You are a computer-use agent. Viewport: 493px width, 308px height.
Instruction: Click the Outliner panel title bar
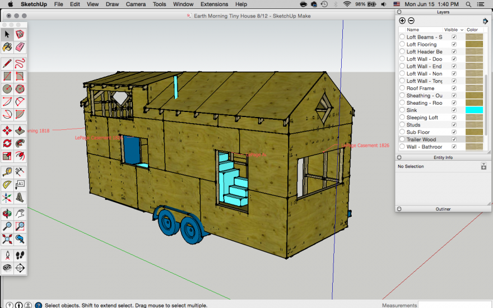coord(443,209)
